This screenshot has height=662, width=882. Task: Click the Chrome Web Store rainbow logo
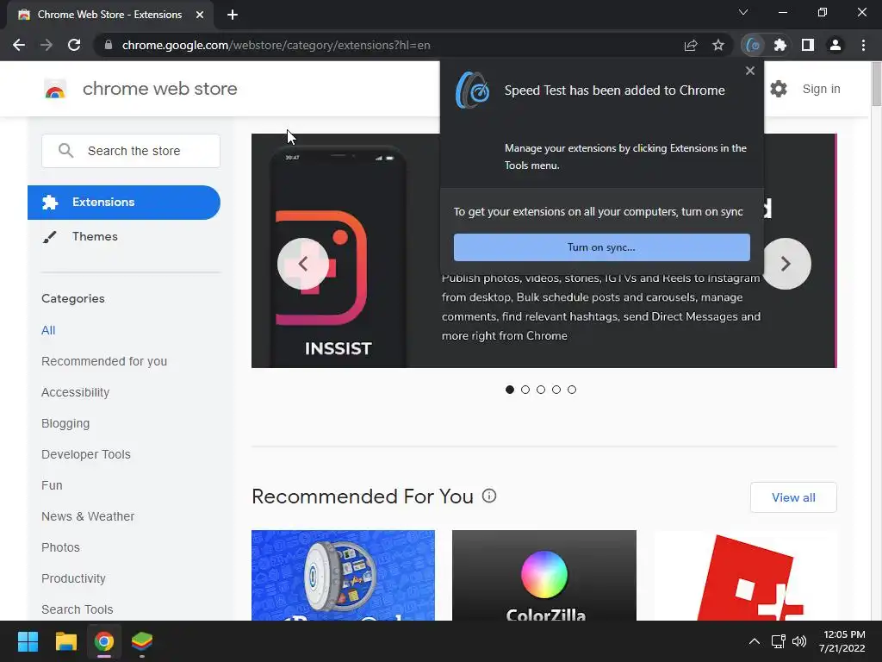click(54, 89)
